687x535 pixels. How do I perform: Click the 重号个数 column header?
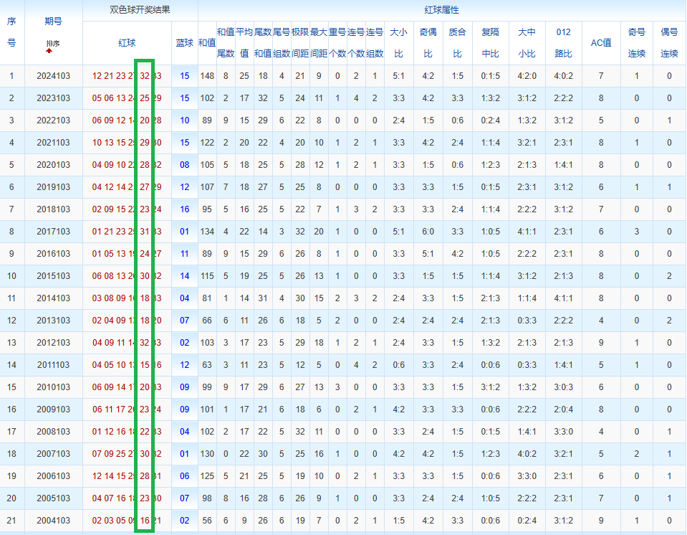[337, 42]
